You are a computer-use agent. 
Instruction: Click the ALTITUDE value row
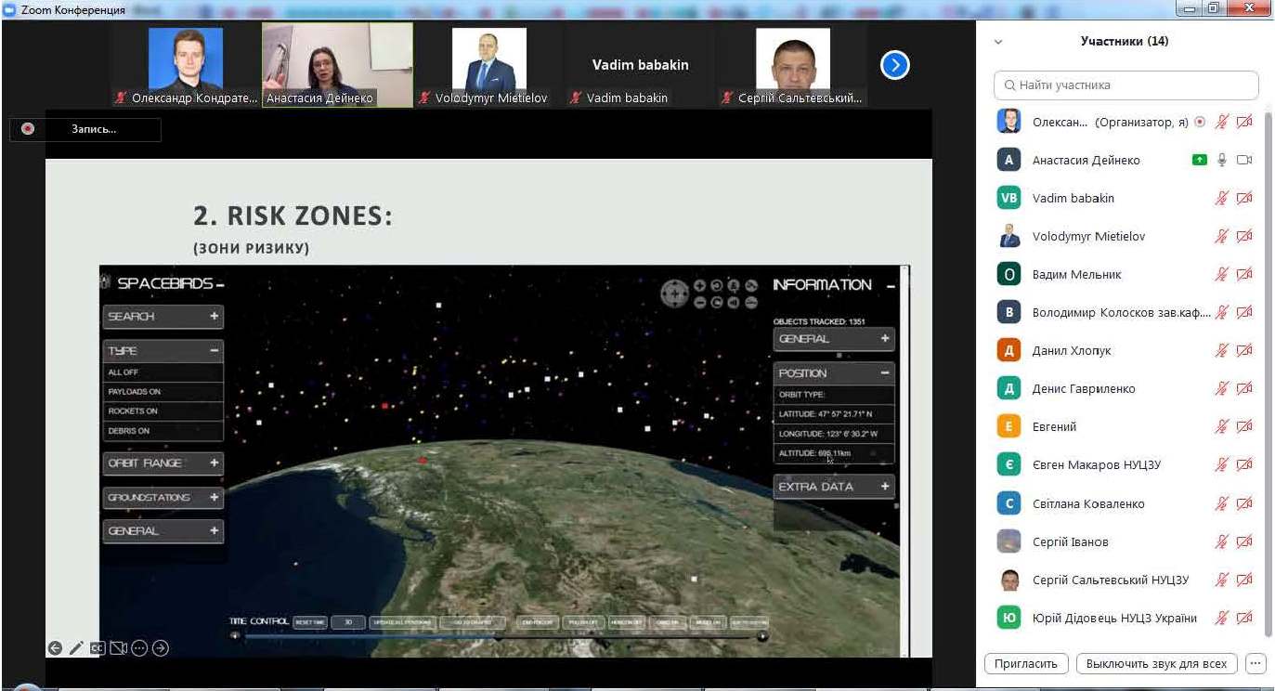[x=834, y=453]
